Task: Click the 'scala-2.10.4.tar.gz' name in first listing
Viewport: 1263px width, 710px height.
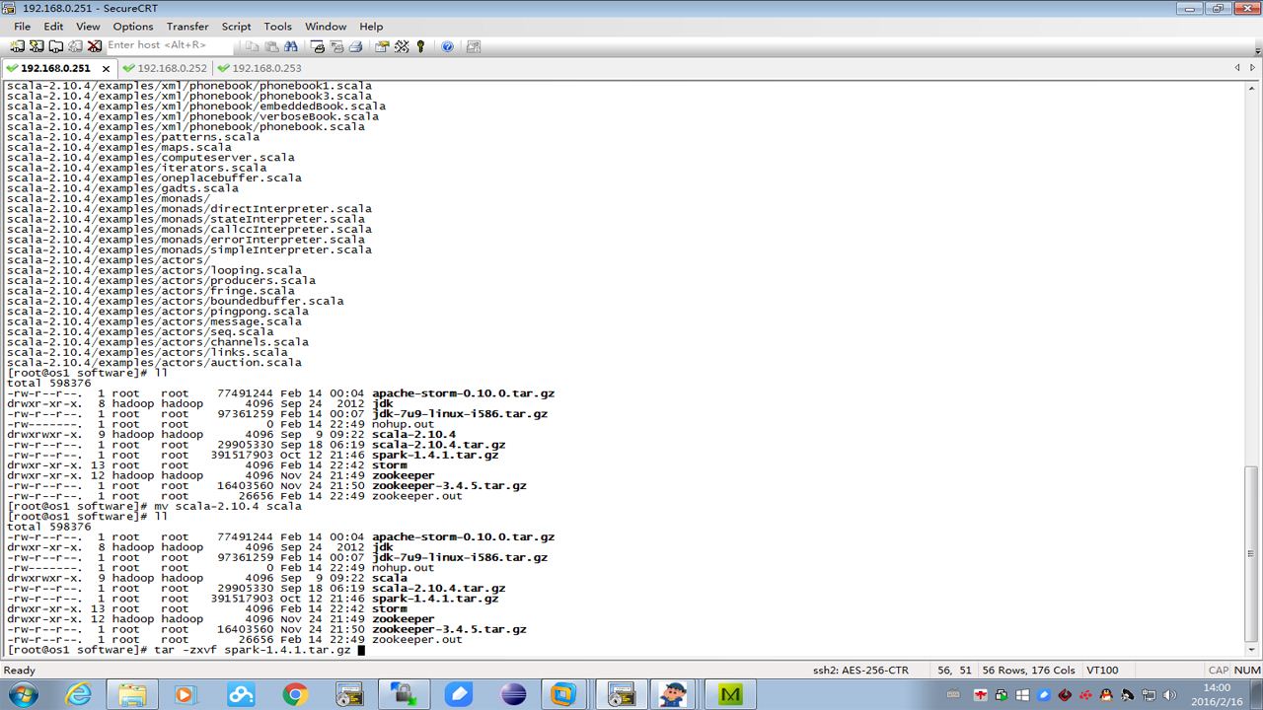Action: [438, 445]
